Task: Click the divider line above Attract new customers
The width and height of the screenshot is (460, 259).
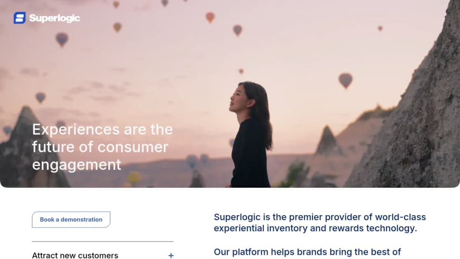Action: [x=103, y=242]
